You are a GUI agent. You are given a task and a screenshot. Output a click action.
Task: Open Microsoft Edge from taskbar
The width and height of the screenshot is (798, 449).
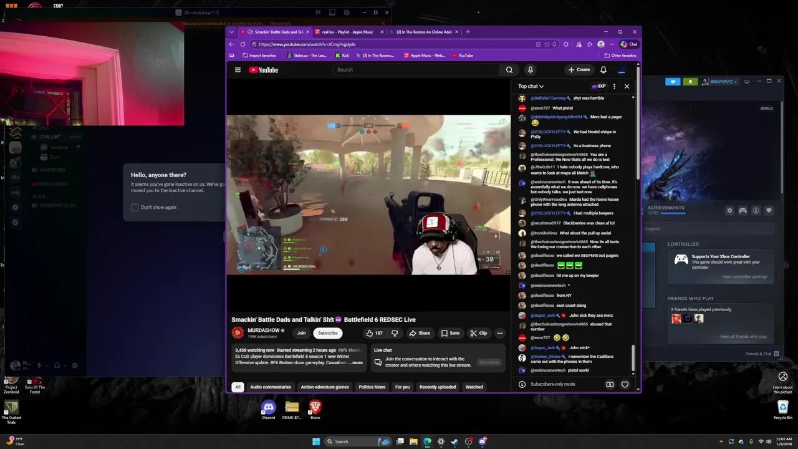(x=427, y=442)
